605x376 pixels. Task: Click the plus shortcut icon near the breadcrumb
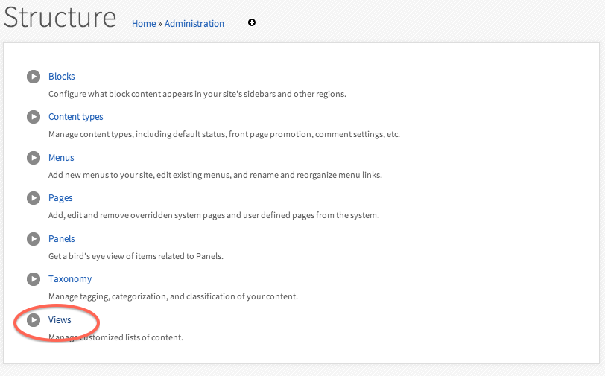pyautogui.click(x=252, y=23)
